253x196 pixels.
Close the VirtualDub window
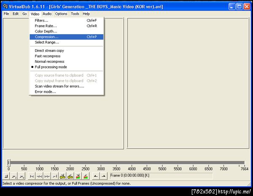coord(247,7)
